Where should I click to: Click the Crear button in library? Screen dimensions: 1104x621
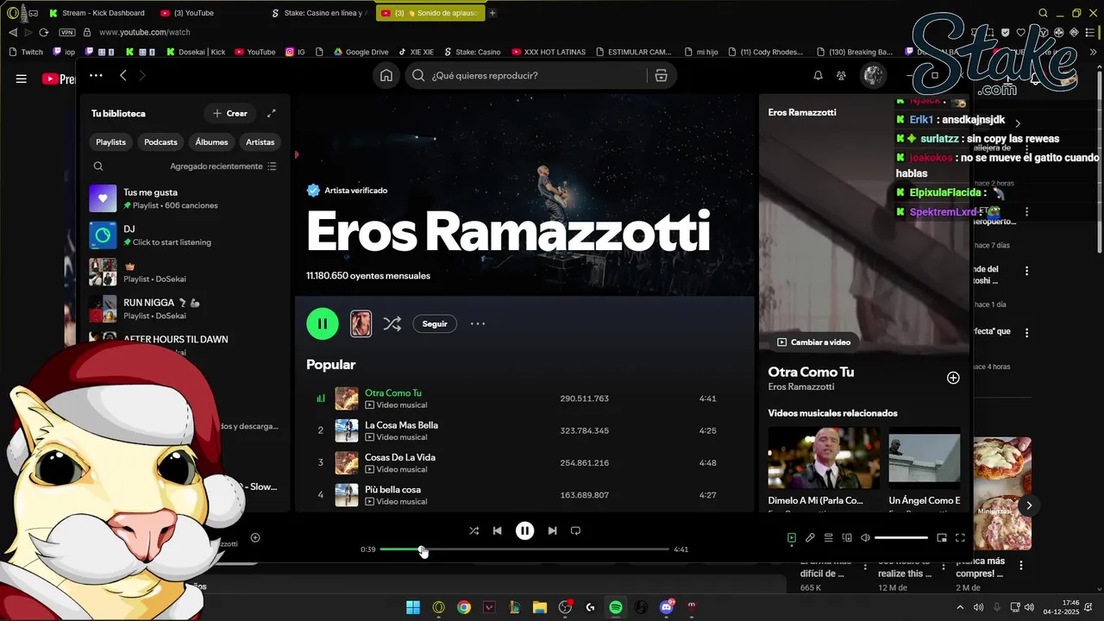(x=229, y=113)
